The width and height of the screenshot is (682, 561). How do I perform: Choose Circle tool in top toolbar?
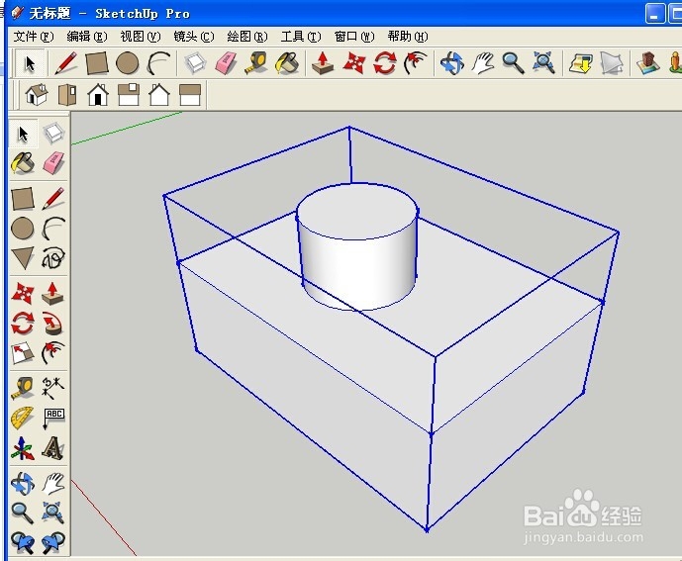[x=128, y=63]
